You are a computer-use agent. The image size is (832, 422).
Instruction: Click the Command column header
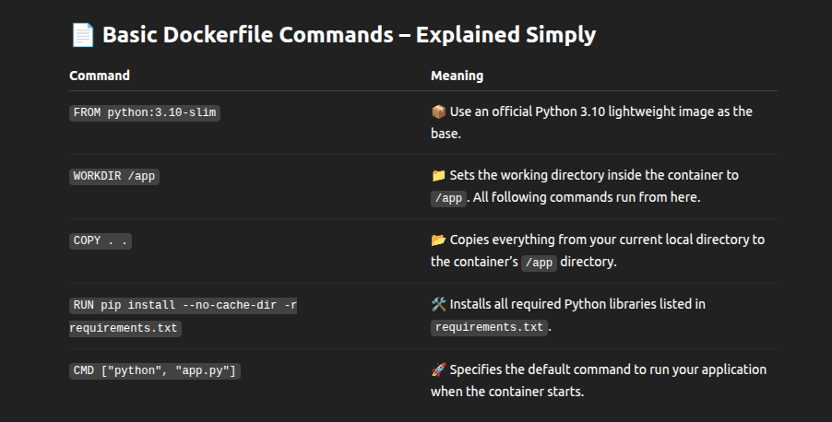pyautogui.click(x=100, y=76)
